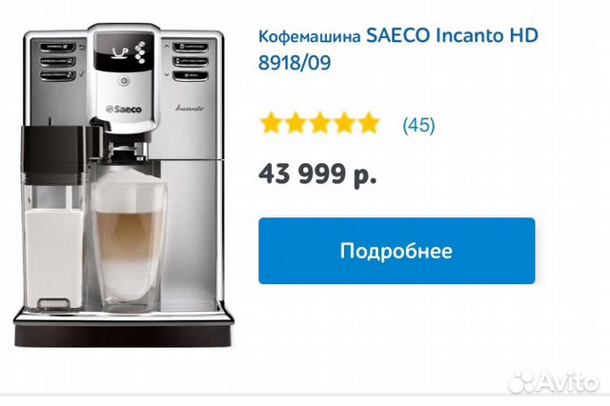The height and width of the screenshot is (406, 610).
Task: Click the coffee beans icon on the display
Action: [x=140, y=52]
